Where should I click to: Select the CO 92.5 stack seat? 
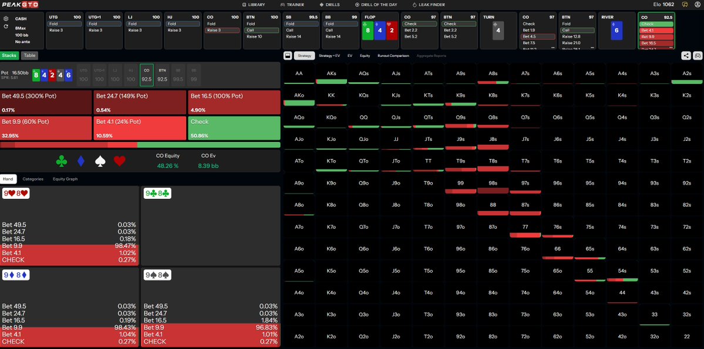coord(146,74)
